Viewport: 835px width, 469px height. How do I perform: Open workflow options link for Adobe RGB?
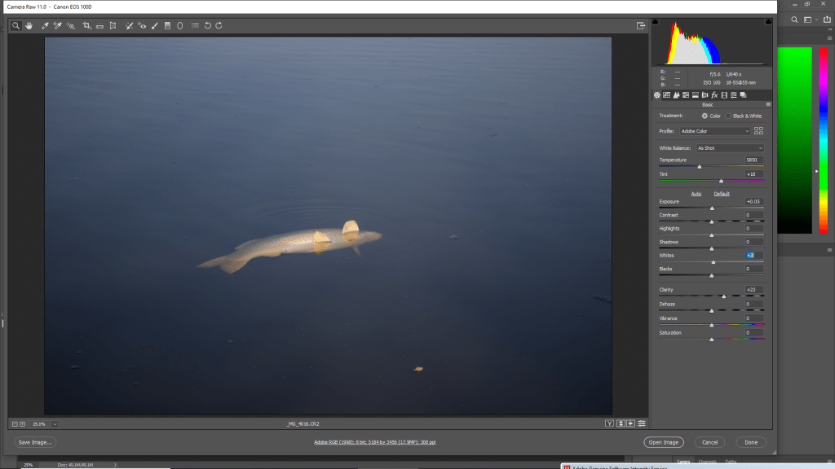374,442
